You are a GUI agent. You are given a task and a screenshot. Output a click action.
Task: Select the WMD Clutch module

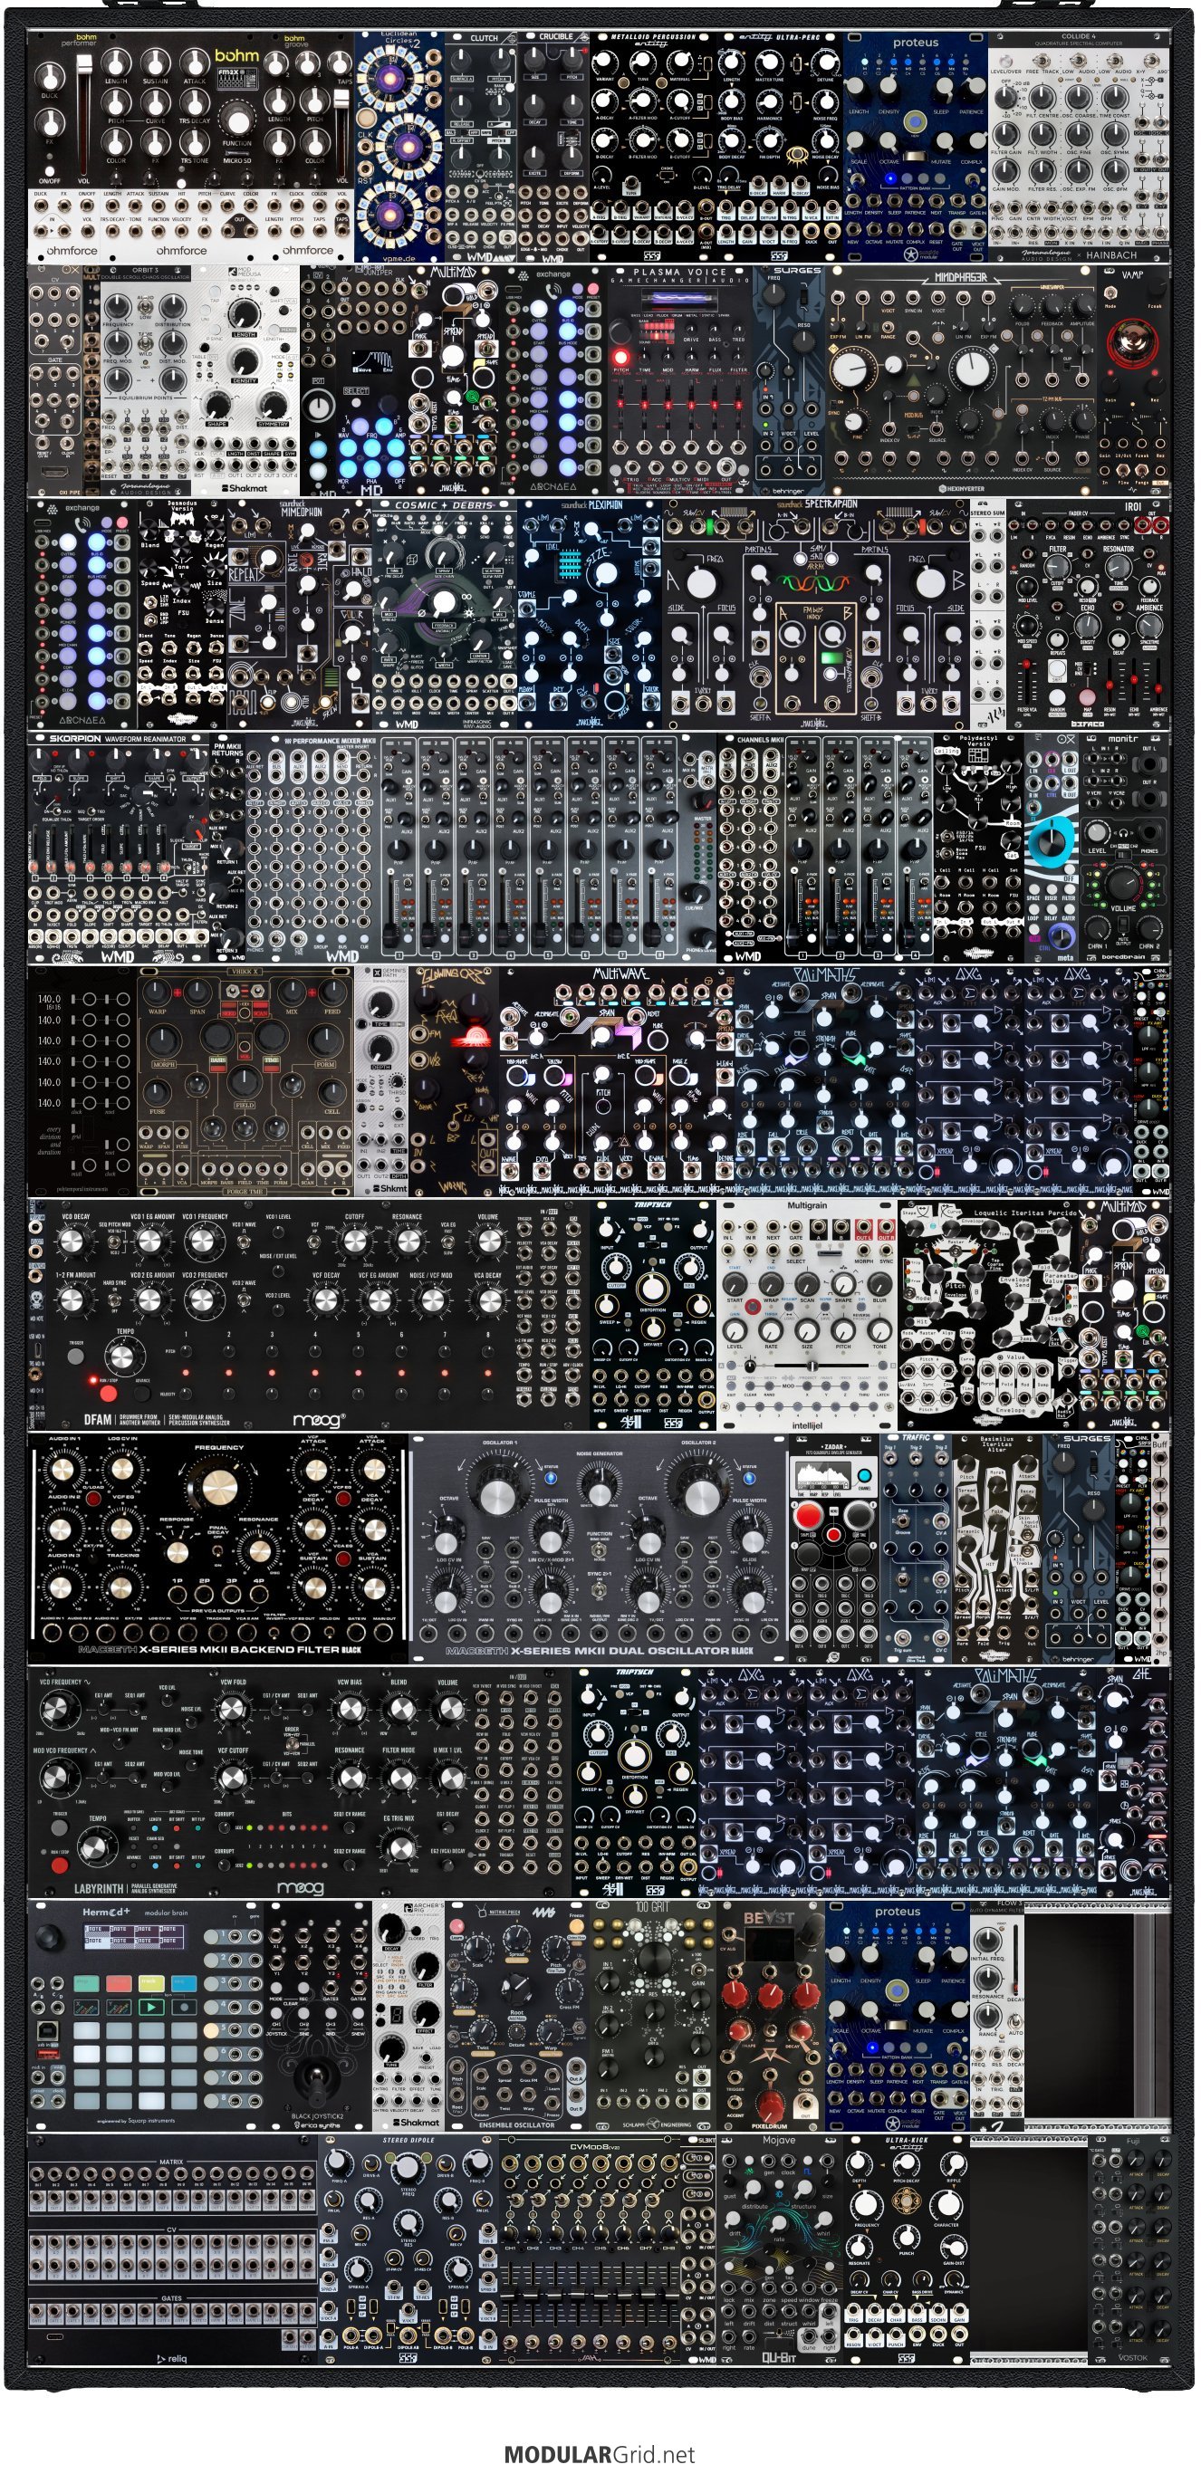[x=480, y=147]
